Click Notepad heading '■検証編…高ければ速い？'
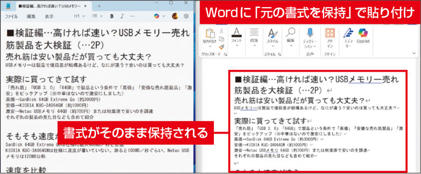 point(62,33)
